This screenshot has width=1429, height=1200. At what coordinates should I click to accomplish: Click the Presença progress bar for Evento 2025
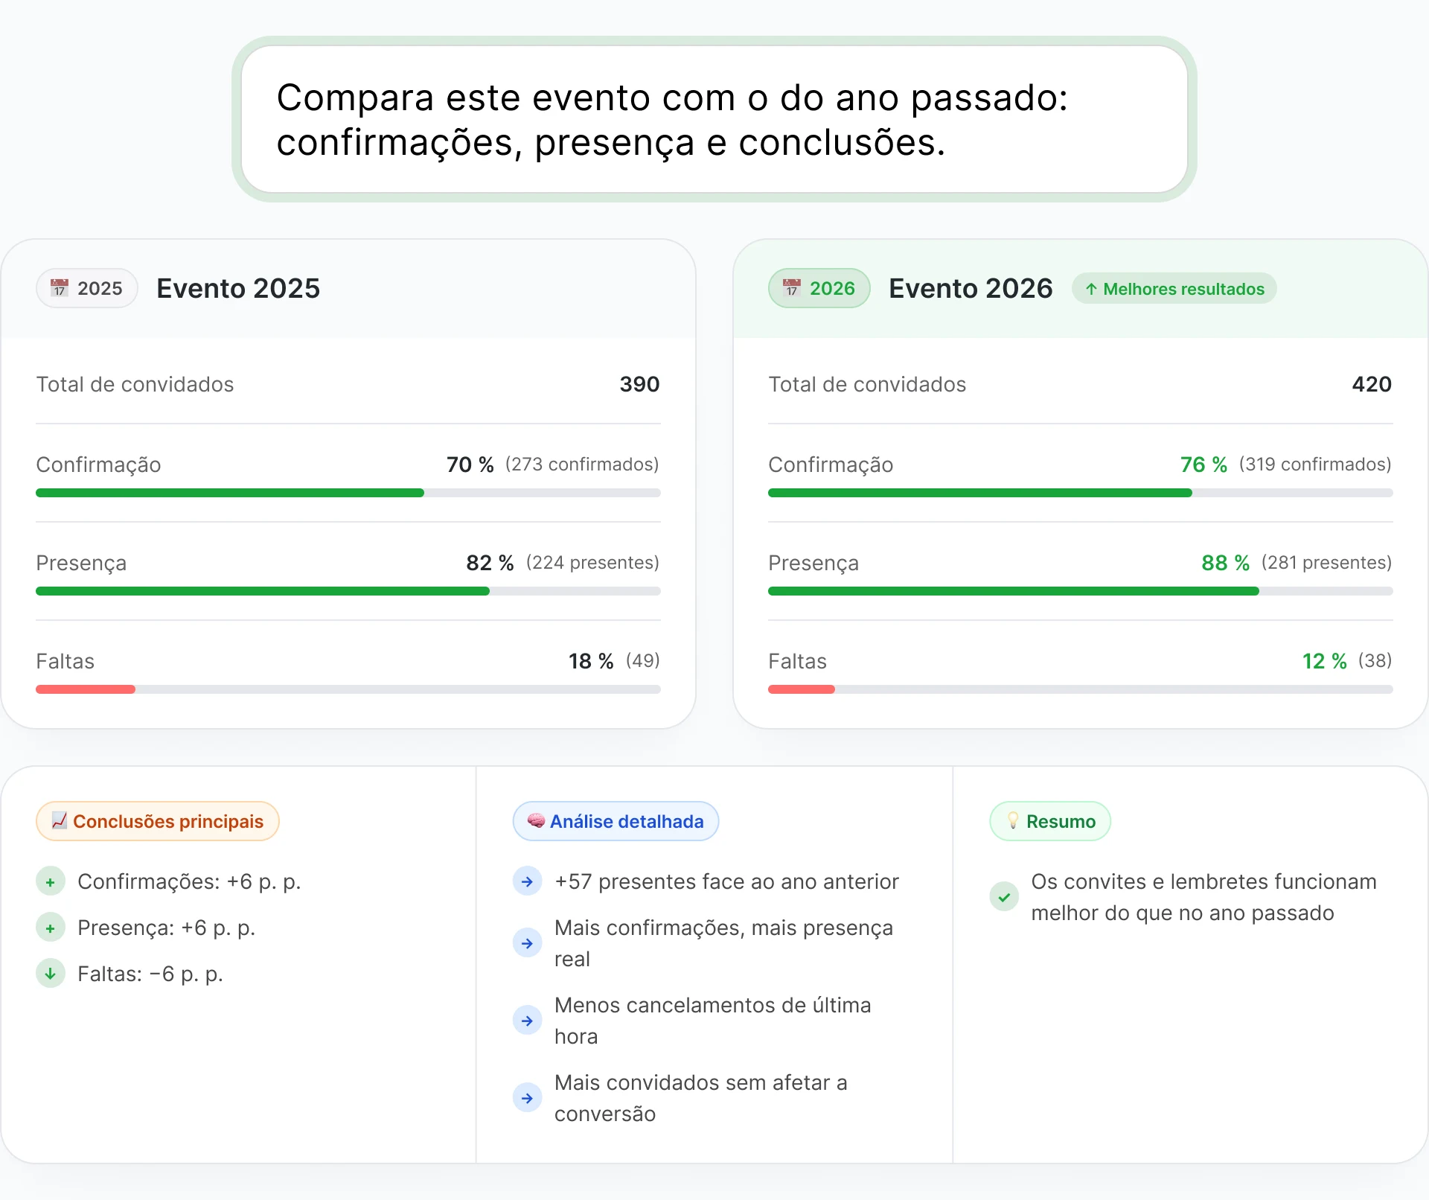click(348, 591)
